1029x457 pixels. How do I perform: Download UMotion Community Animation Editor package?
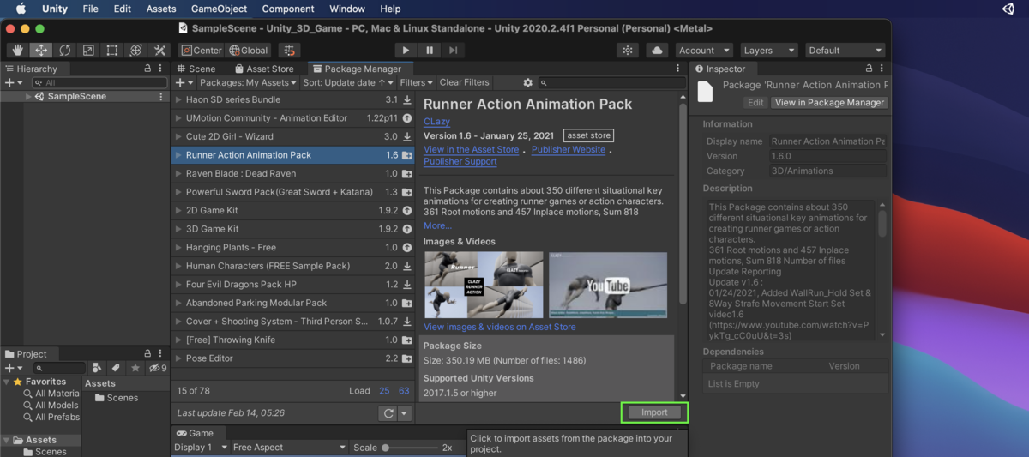(x=407, y=118)
